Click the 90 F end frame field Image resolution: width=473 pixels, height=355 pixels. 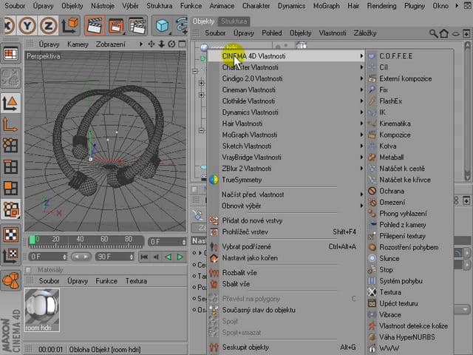[x=115, y=257]
